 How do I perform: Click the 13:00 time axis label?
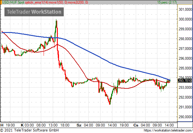click(53, 125)
